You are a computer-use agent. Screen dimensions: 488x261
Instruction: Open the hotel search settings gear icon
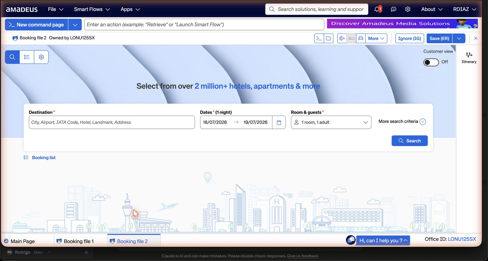coord(41,57)
